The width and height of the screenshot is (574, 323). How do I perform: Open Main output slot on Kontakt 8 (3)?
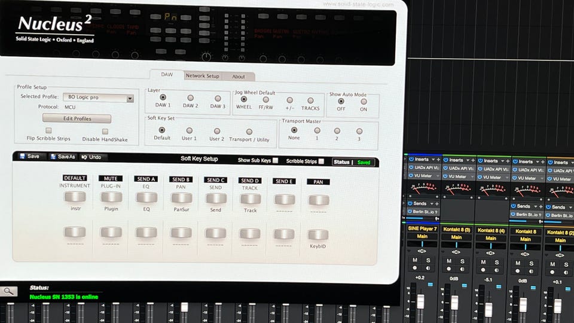point(456,237)
